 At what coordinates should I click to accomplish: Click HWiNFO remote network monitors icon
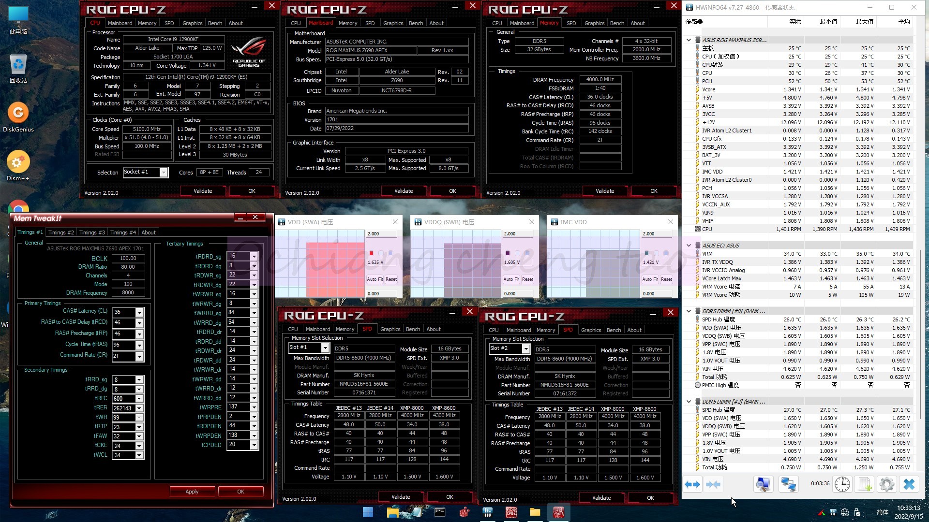coord(788,484)
